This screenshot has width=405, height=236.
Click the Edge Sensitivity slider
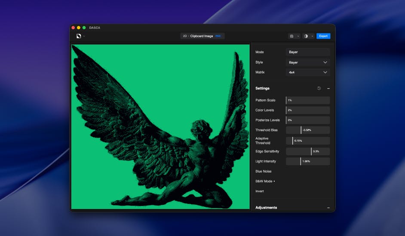point(308,151)
